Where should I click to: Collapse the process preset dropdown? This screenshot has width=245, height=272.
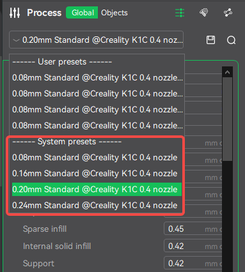point(96,40)
